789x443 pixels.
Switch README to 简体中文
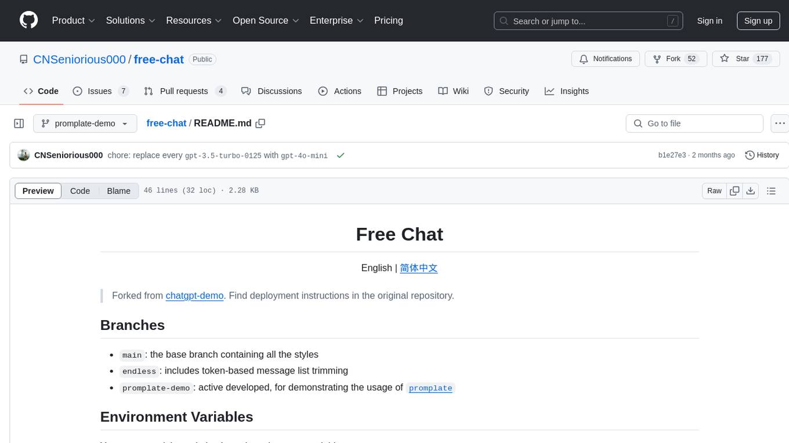[418, 268]
